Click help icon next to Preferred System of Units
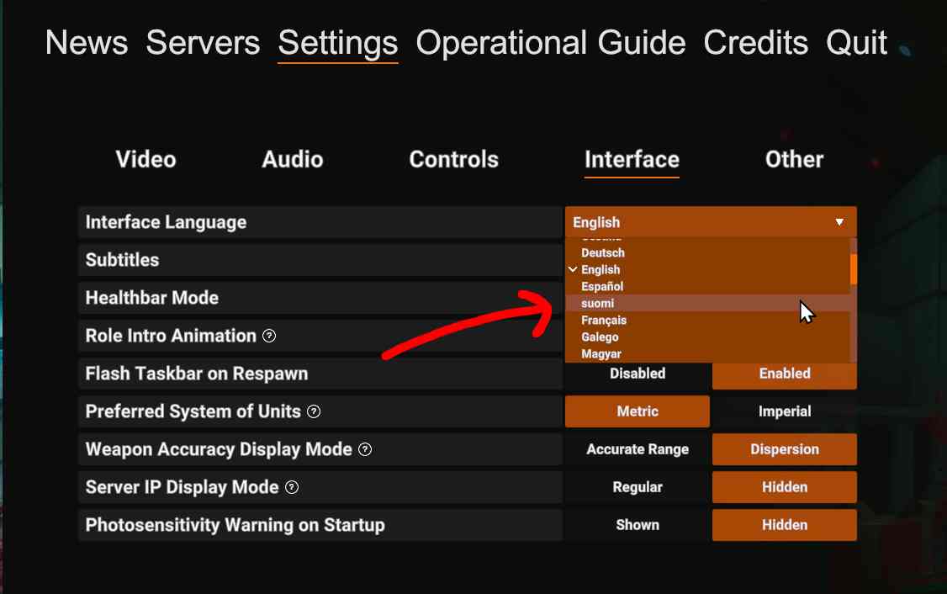This screenshot has width=947, height=594. click(x=314, y=411)
